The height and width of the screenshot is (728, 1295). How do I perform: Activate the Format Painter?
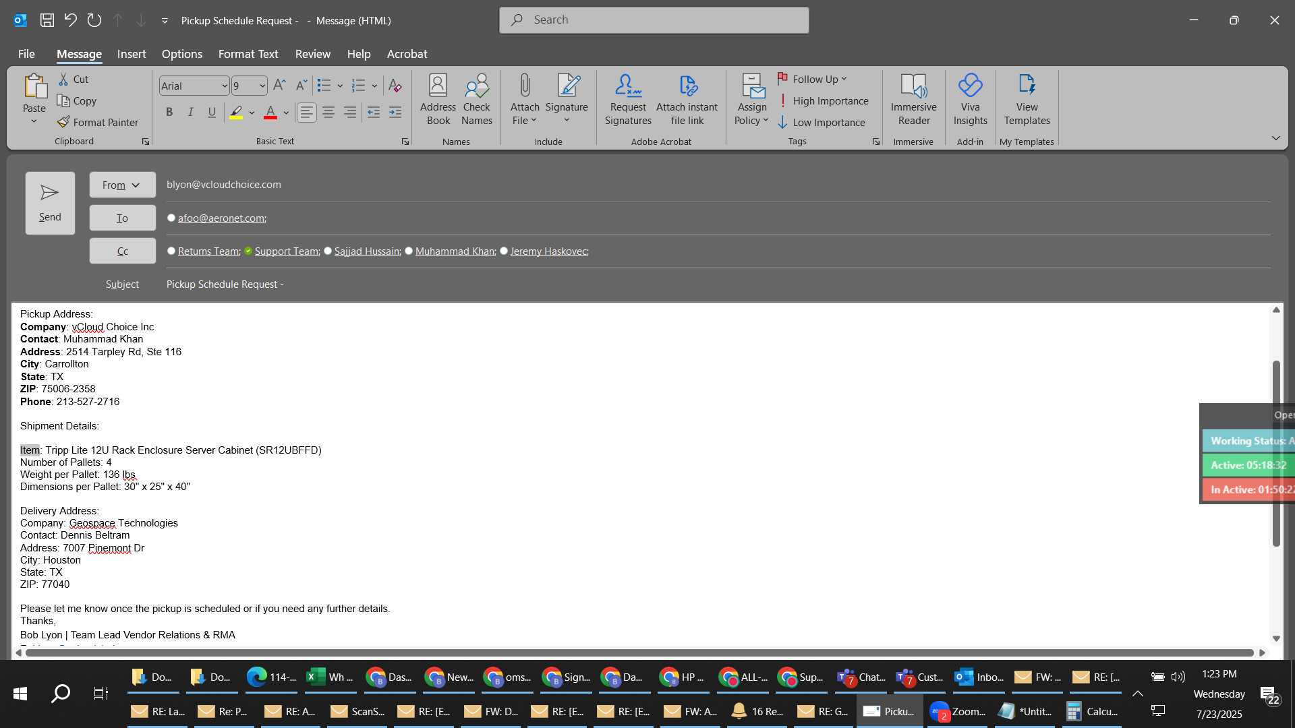[x=98, y=122]
